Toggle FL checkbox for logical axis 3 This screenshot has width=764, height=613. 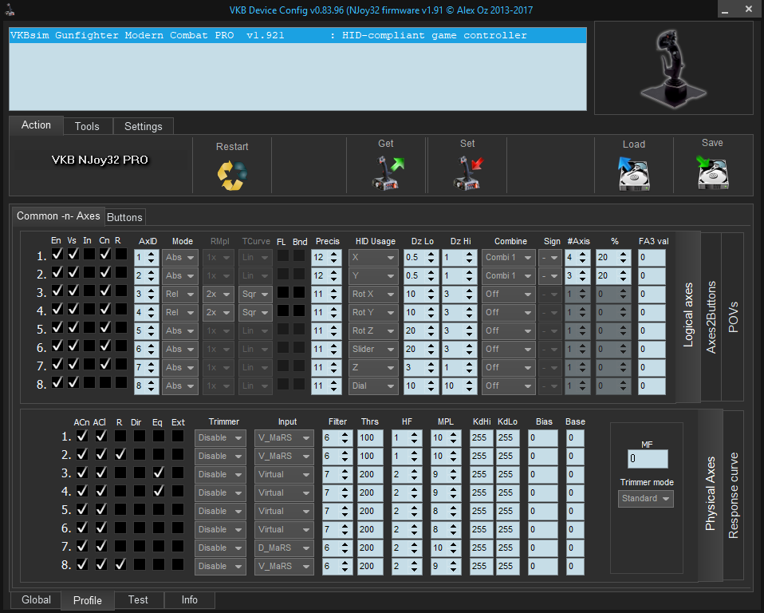pyautogui.click(x=283, y=293)
